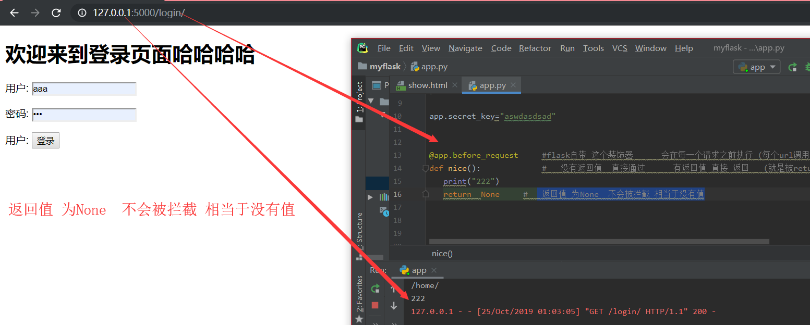The image size is (810, 325).
Task: Open the Edit menu in PyCharm
Action: 406,48
